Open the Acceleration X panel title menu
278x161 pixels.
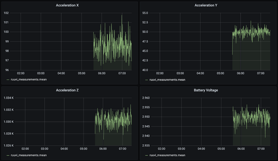pyautogui.click(x=67, y=5)
